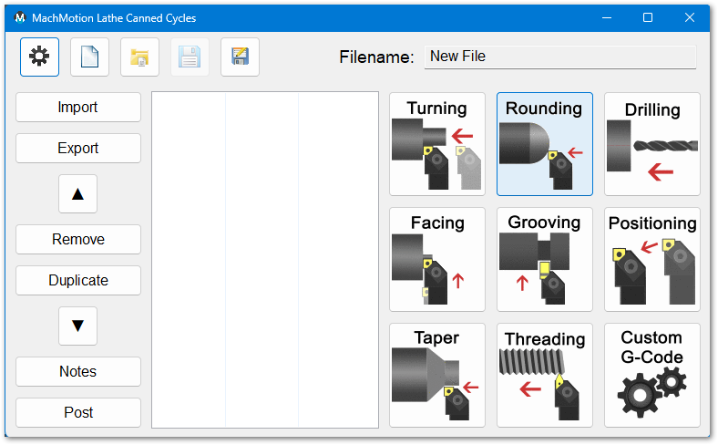Open the Grooving cycle
The height and width of the screenshot is (445, 718).
(545, 259)
